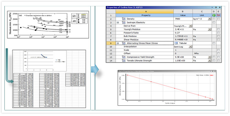
Task: Select the column A header
Action: (x=145, y=12)
